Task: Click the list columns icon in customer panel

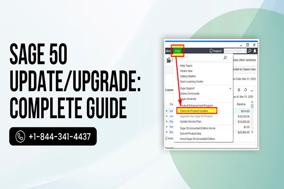Action: (239, 90)
